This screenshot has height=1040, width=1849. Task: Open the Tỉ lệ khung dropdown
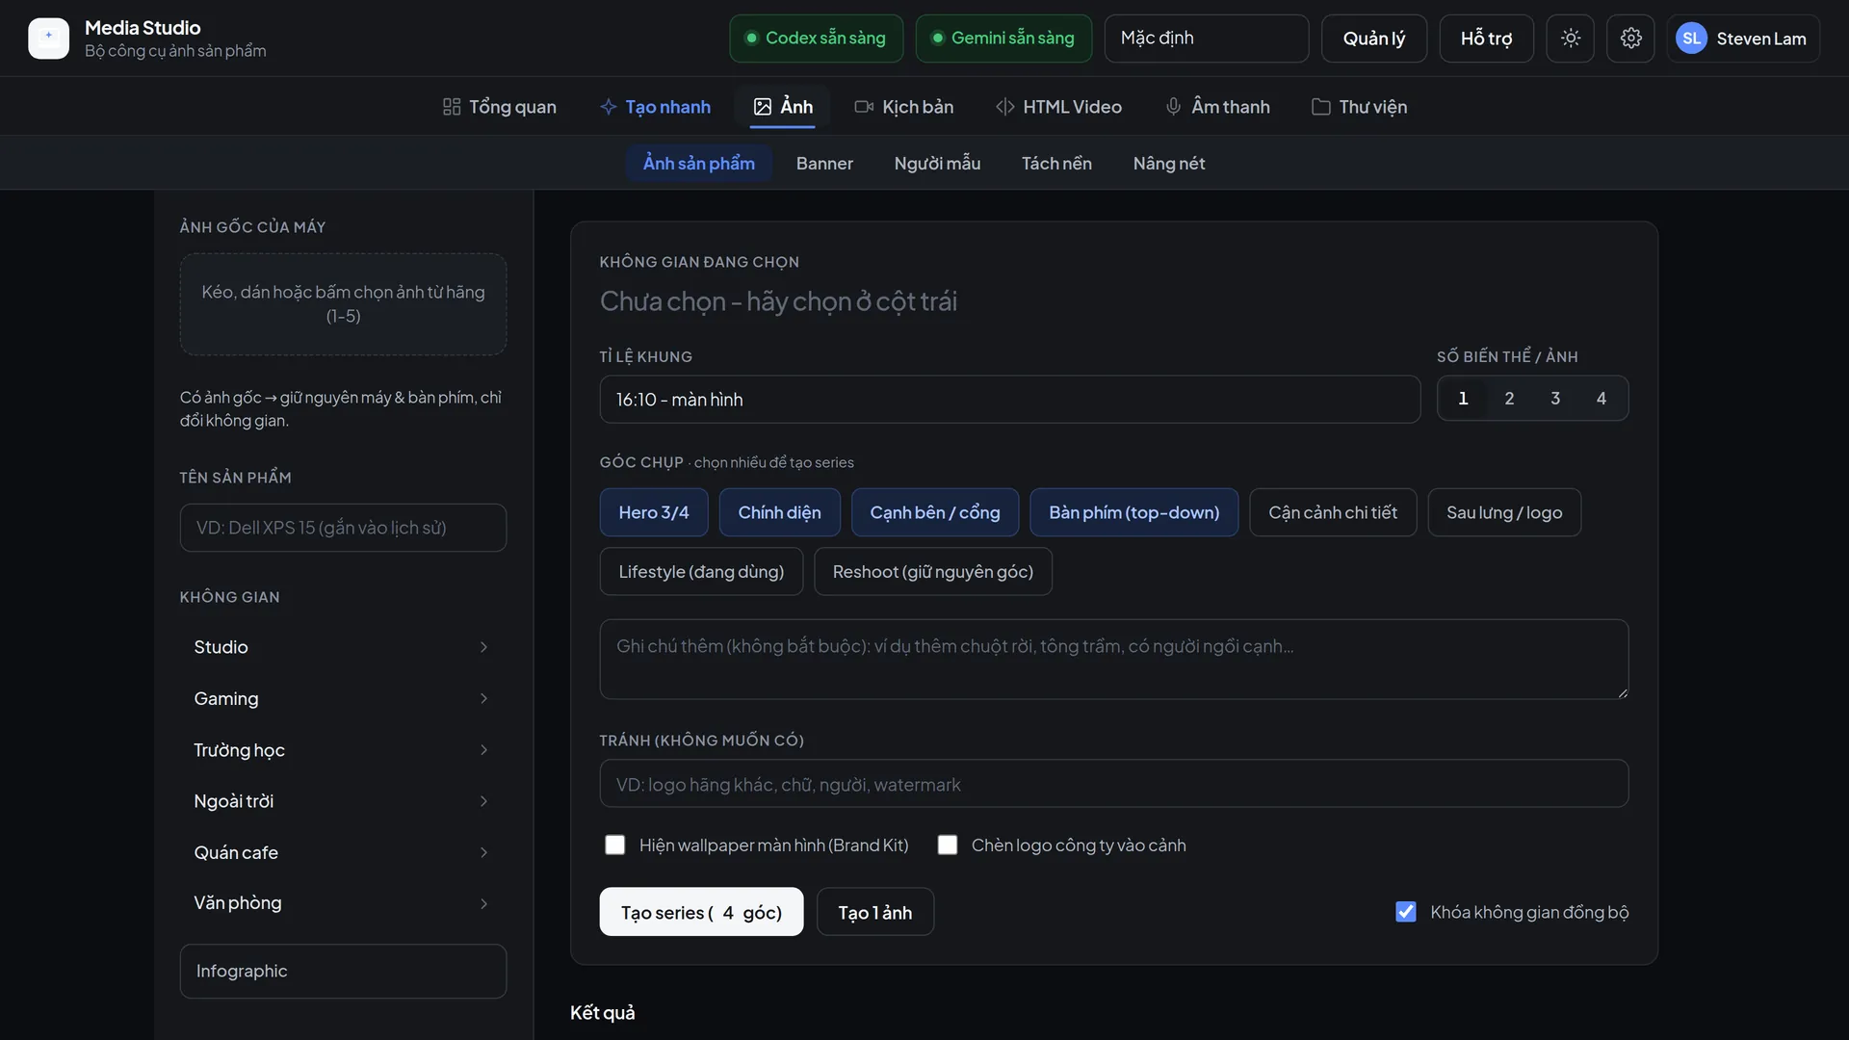click(x=1010, y=400)
